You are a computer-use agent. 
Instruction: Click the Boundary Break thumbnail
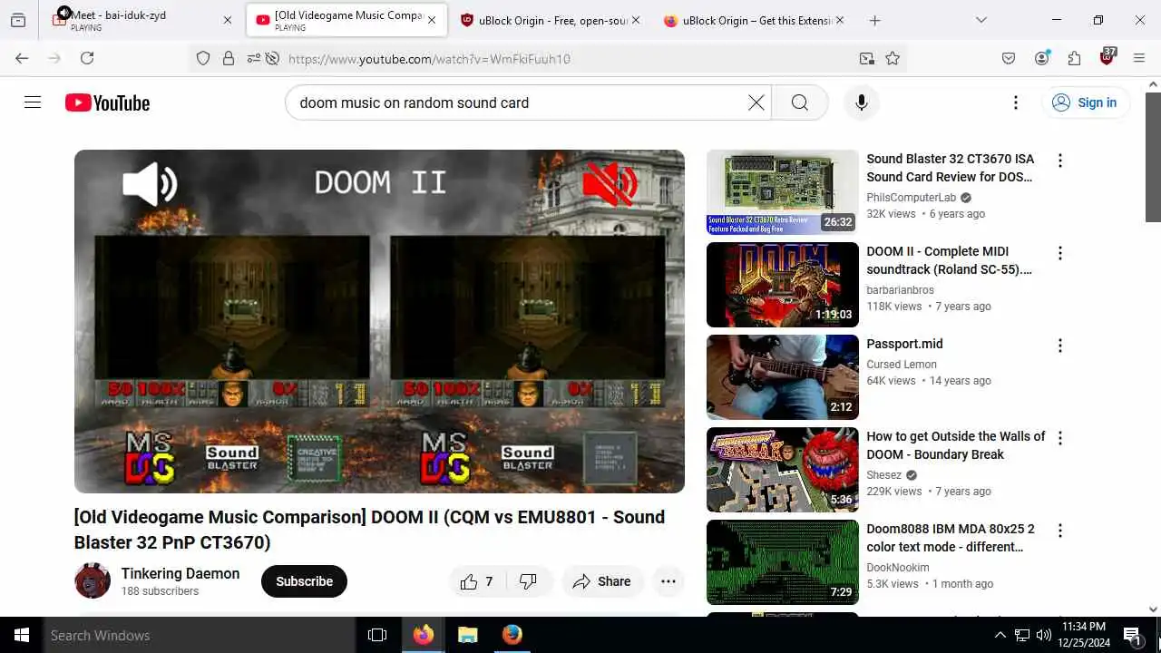coord(782,470)
